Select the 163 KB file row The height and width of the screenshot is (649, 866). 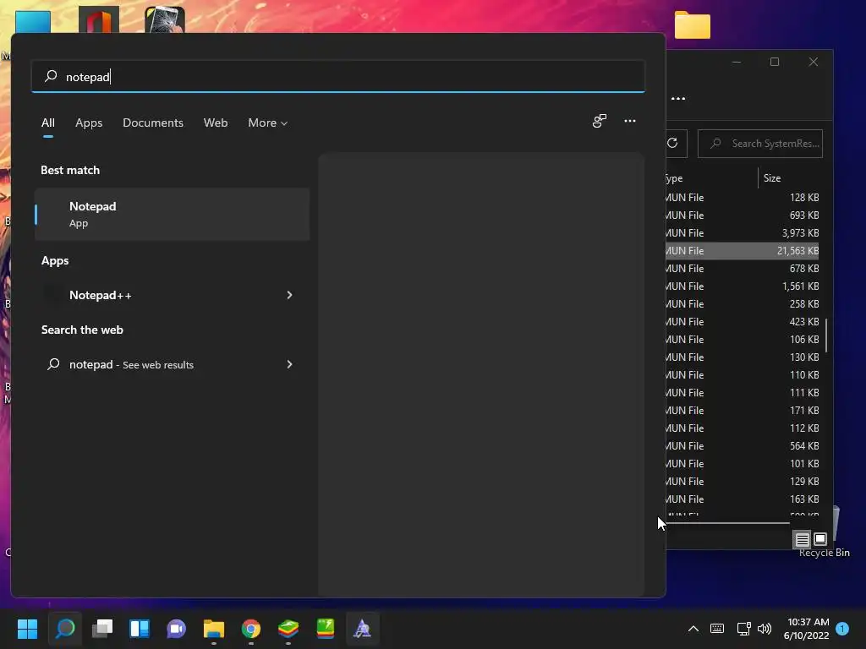pyautogui.click(x=743, y=499)
